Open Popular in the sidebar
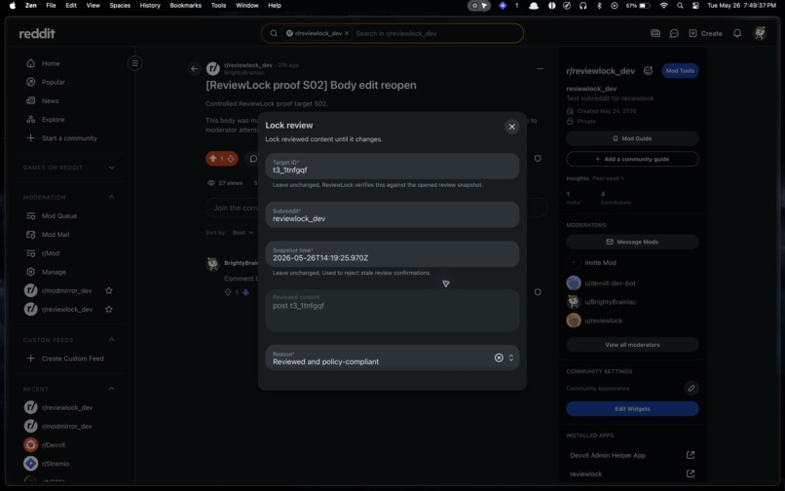The width and height of the screenshot is (785, 491). click(x=53, y=82)
